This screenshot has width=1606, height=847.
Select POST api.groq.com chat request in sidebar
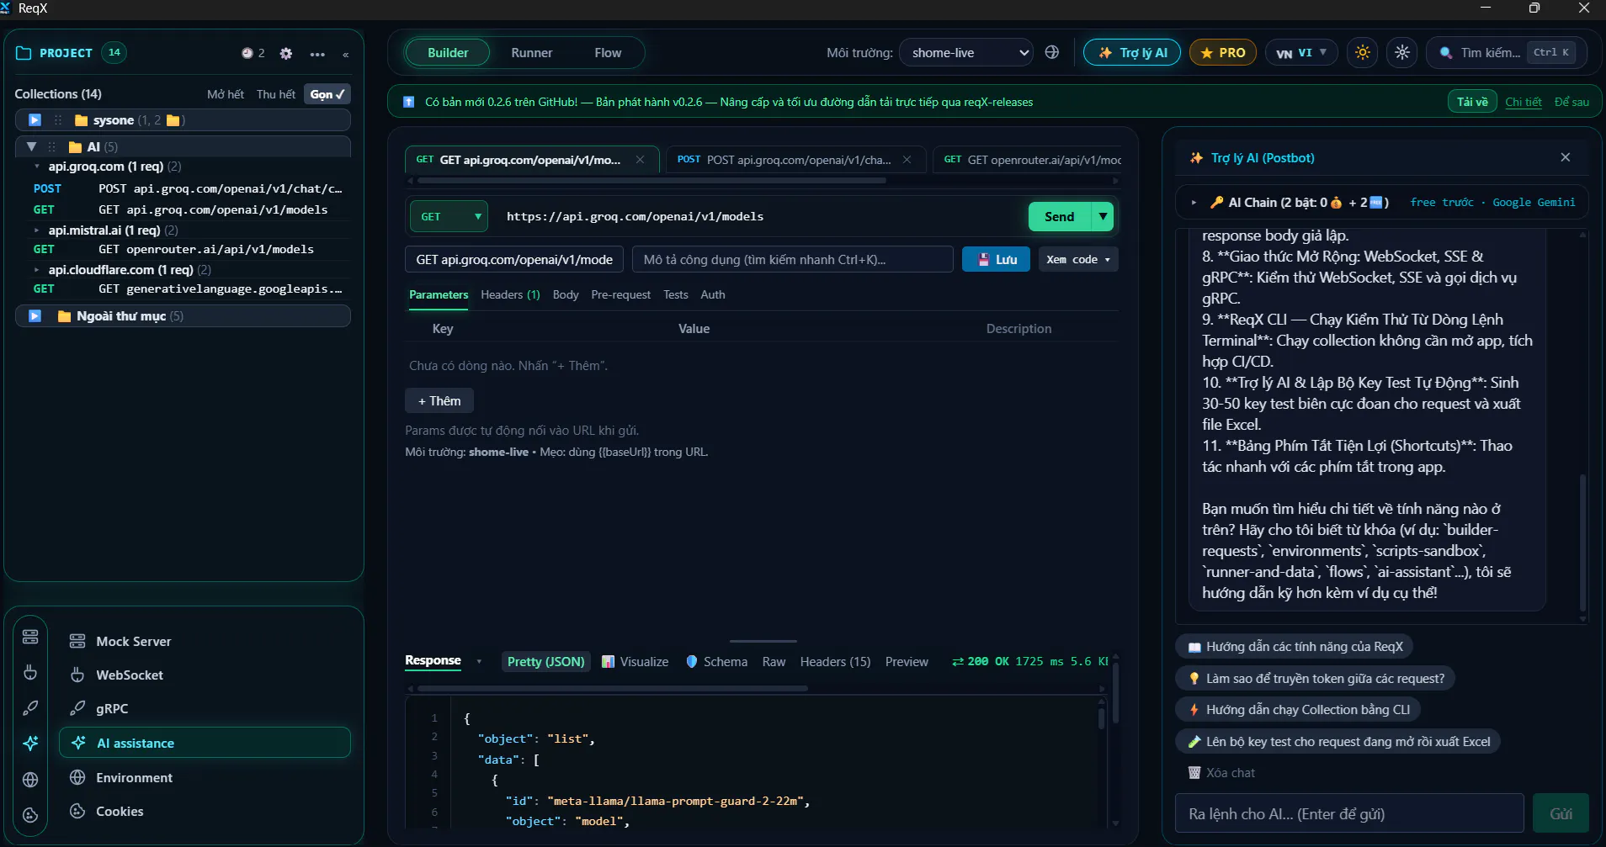point(187,189)
